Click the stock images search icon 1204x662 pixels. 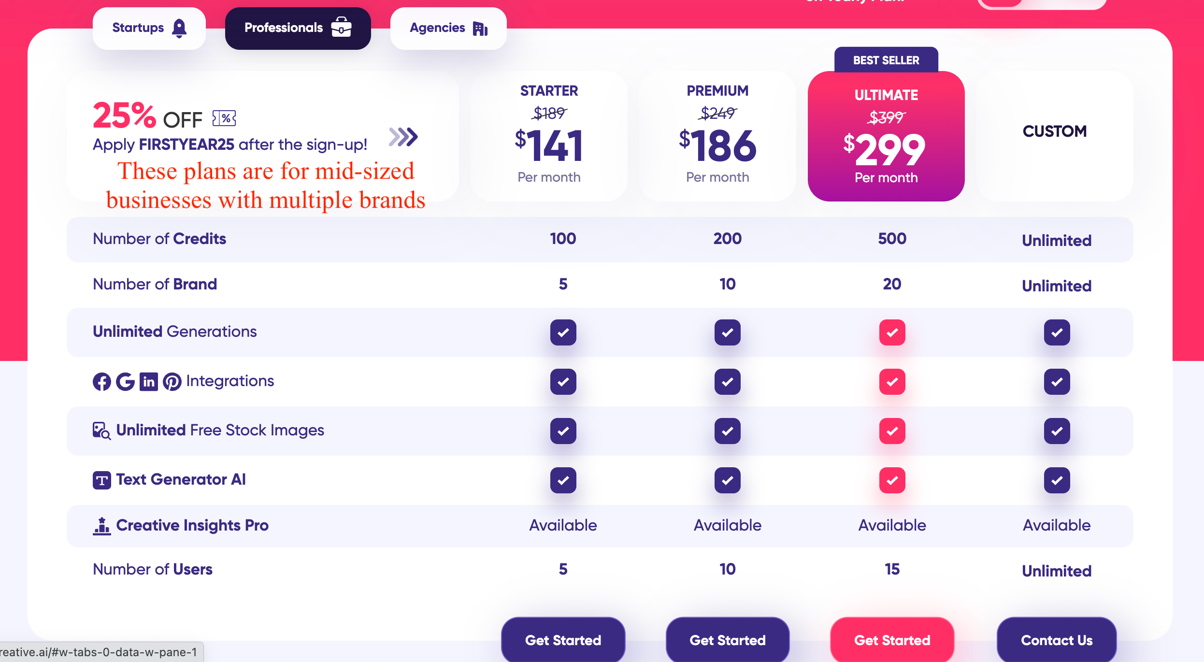(x=101, y=431)
